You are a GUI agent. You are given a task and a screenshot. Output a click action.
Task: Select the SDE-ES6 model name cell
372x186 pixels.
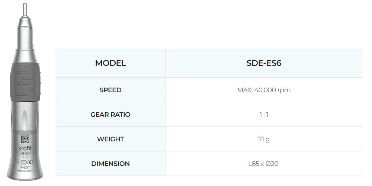coord(264,63)
